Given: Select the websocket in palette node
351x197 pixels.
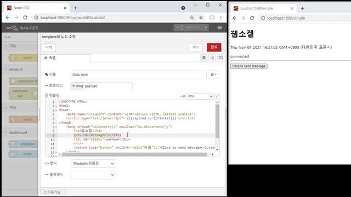Looking at the screenshot, I should pyautogui.click(x=23, y=81).
